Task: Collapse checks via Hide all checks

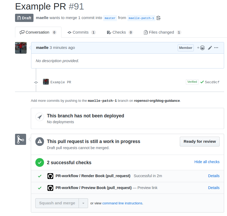Action: [x=207, y=162]
